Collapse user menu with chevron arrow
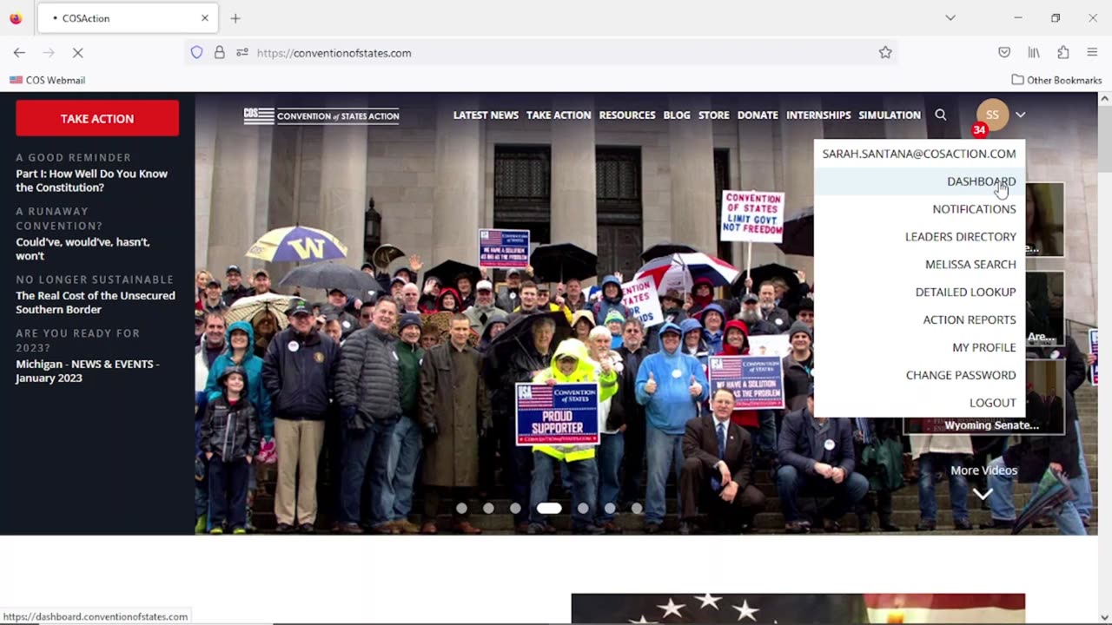This screenshot has width=1112, height=625. [x=1021, y=115]
